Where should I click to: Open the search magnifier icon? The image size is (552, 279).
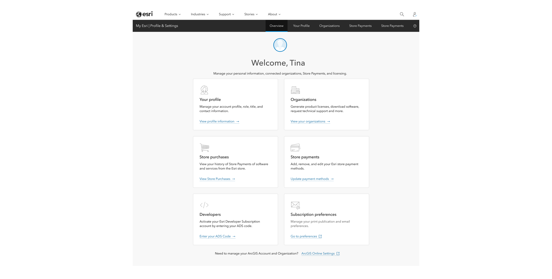[x=402, y=14]
